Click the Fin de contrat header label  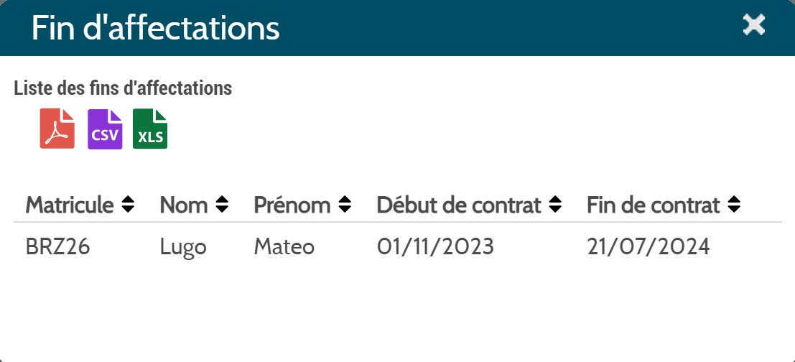pos(654,205)
